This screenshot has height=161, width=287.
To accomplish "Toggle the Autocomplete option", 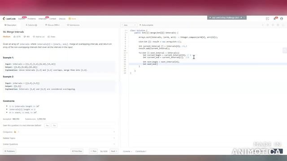I will click(x=146, y=25).
